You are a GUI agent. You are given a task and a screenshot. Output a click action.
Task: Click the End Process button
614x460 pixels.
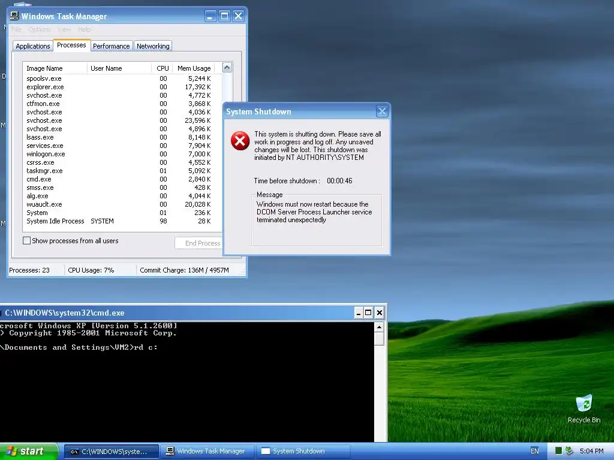click(x=199, y=243)
